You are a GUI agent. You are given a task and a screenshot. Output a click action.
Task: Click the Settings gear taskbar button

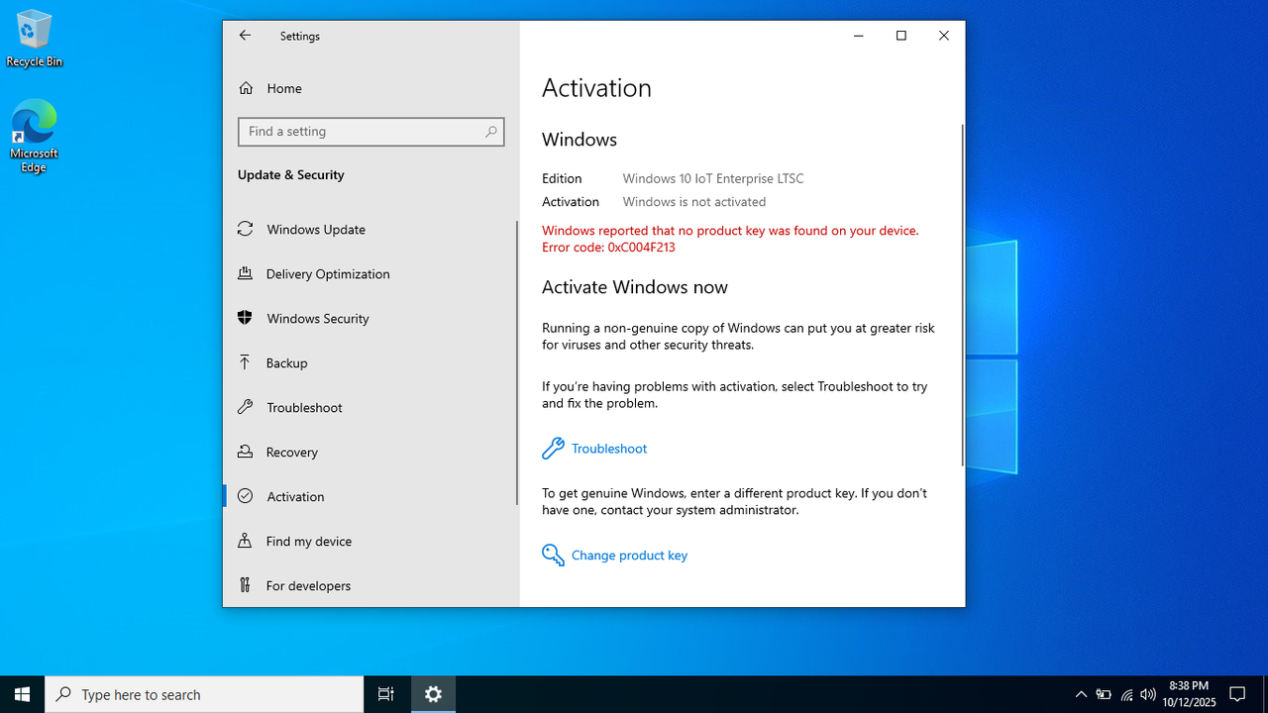point(433,694)
